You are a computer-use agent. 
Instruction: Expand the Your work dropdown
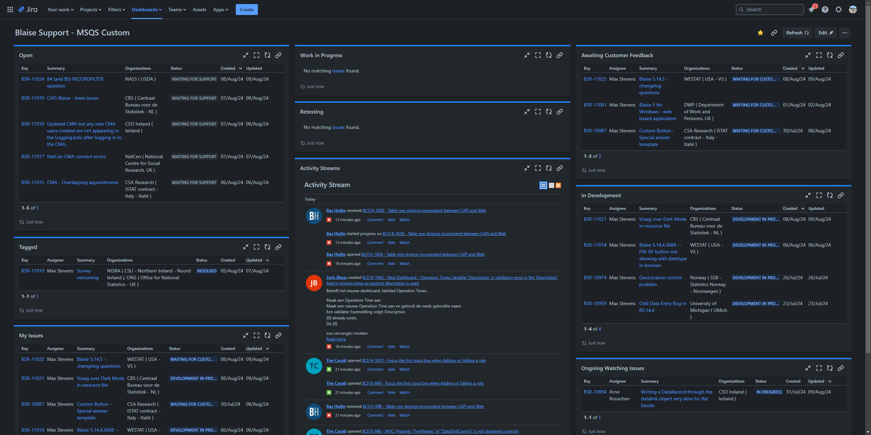[60, 10]
